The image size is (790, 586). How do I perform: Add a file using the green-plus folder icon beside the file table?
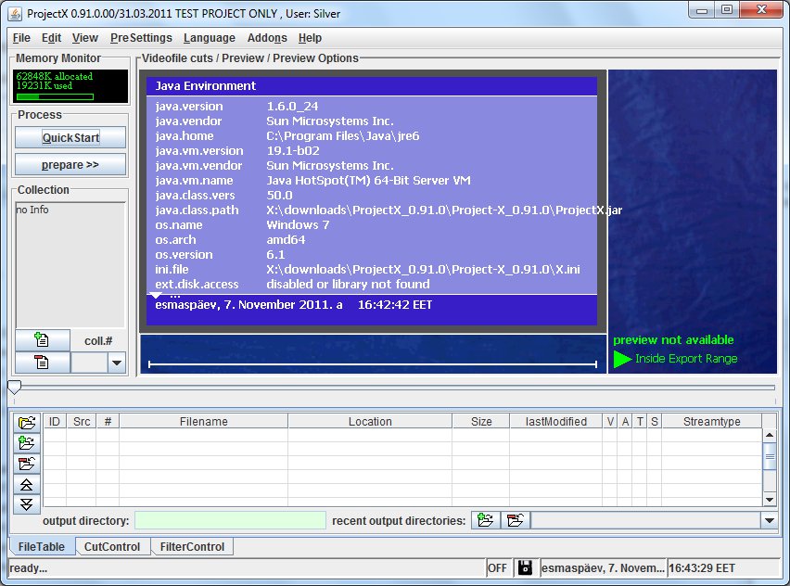pos(27,443)
